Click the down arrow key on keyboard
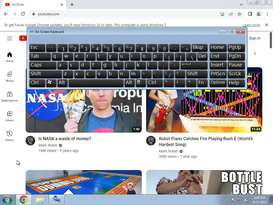273x205 pixels. tap(180, 83)
